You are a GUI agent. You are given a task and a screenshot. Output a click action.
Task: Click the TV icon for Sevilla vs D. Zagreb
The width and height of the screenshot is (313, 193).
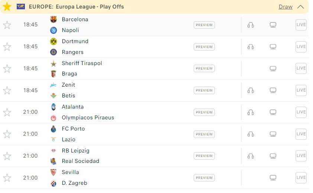(273, 178)
